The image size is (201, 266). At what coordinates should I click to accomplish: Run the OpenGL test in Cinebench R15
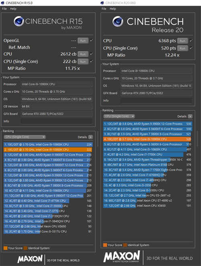click(x=83, y=41)
